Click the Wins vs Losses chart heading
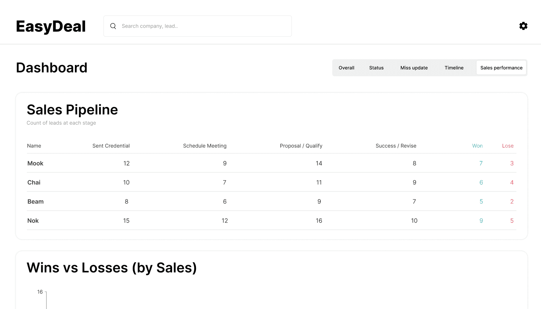Screen dimensions: 541x309 112,268
